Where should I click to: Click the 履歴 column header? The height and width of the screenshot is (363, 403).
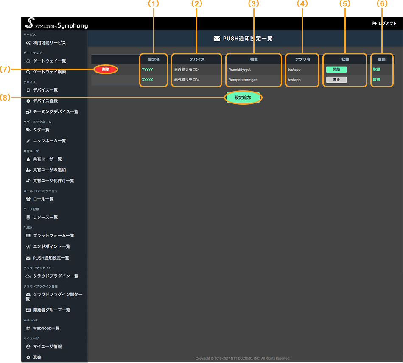pos(381,59)
